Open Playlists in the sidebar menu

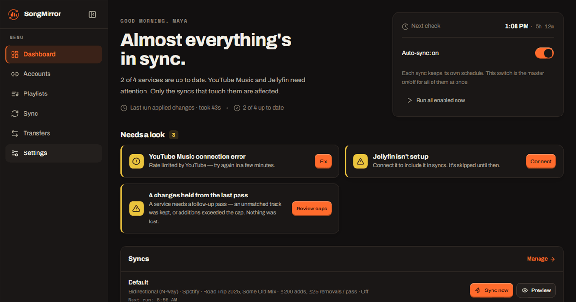point(54,93)
